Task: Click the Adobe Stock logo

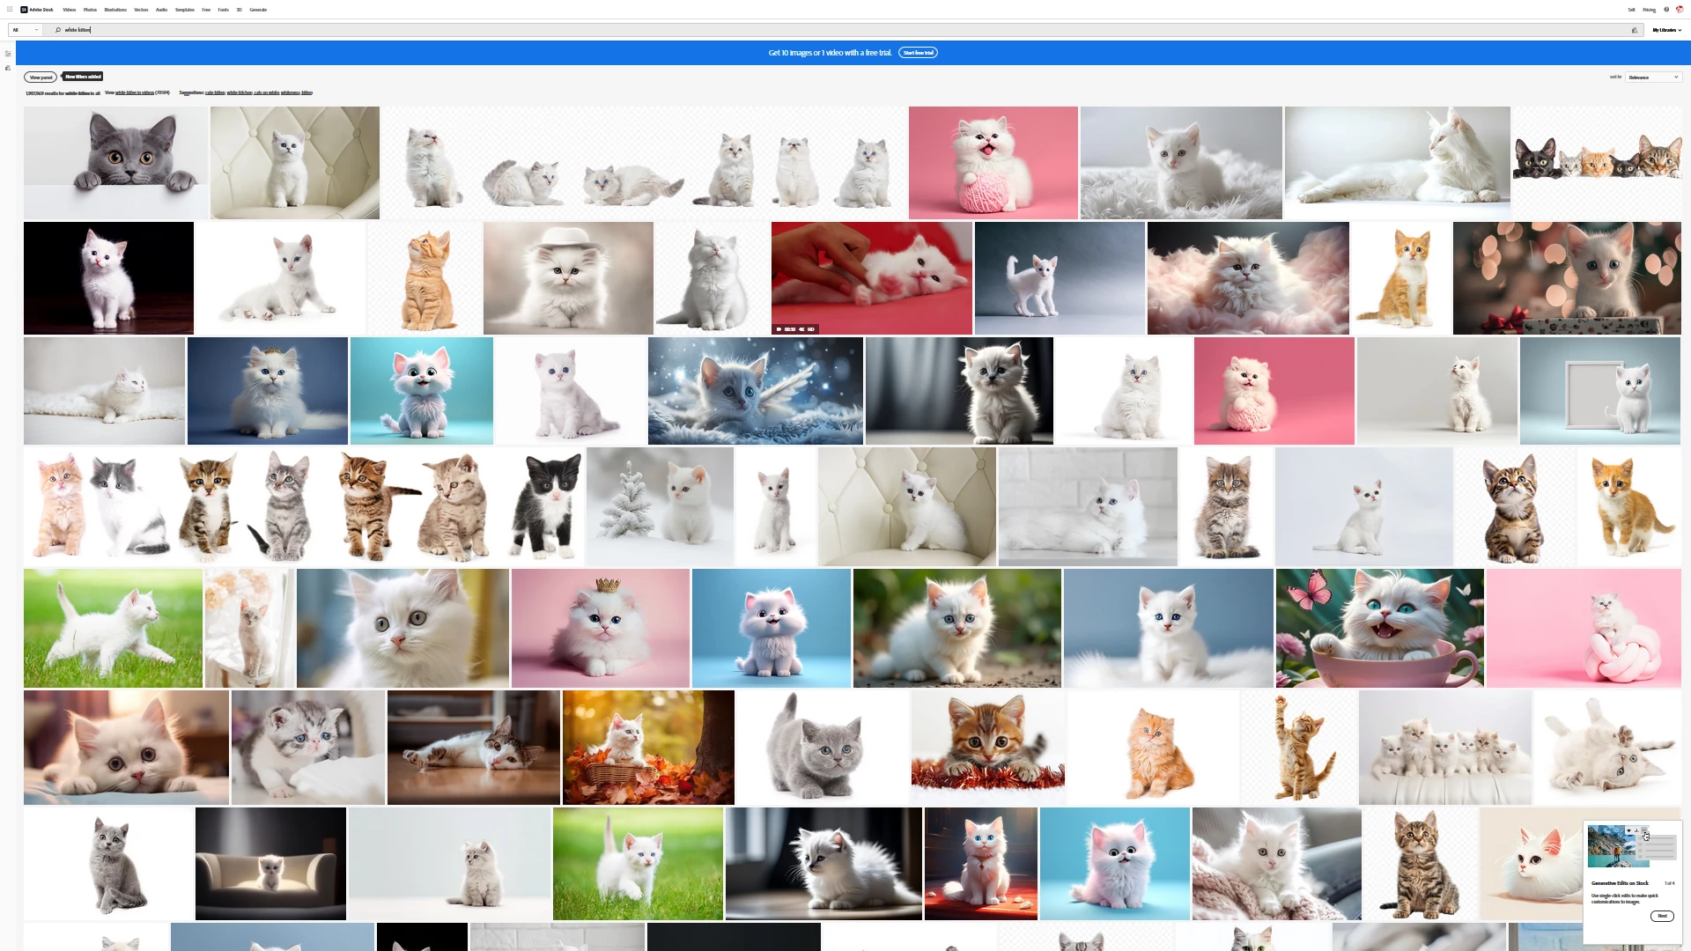Action: click(37, 10)
